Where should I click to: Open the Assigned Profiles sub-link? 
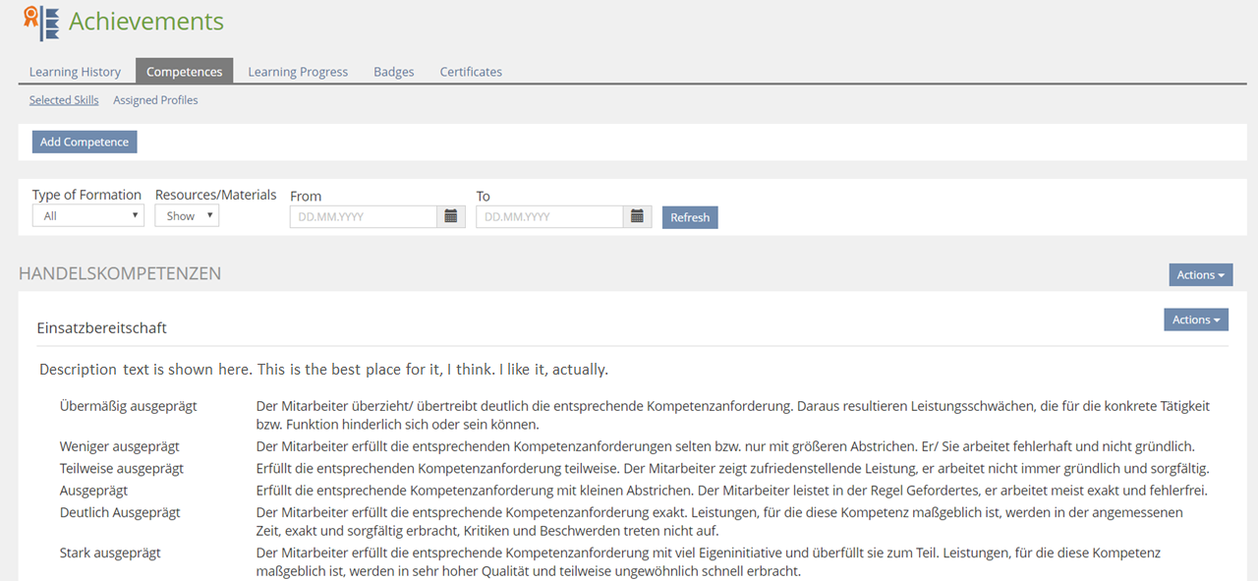(155, 100)
